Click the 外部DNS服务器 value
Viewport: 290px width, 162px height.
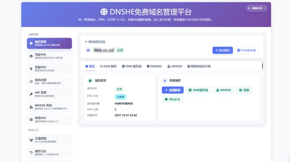[x=124, y=103]
